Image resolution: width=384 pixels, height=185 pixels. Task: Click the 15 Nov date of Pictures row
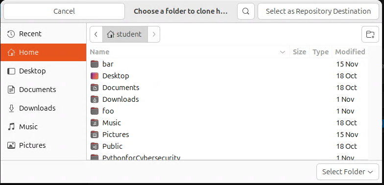(x=347, y=135)
